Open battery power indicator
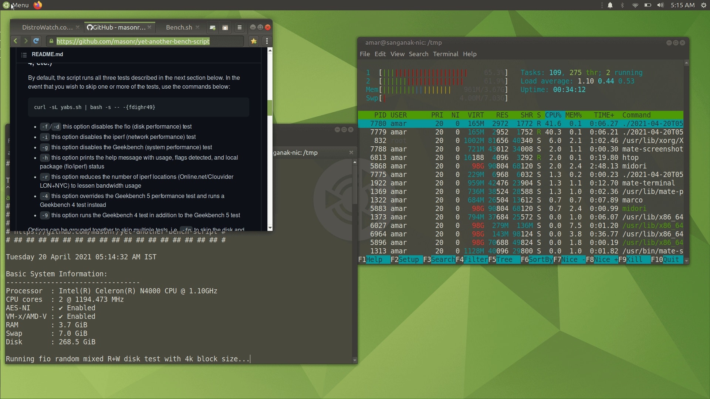The height and width of the screenshot is (399, 710). pyautogui.click(x=648, y=5)
